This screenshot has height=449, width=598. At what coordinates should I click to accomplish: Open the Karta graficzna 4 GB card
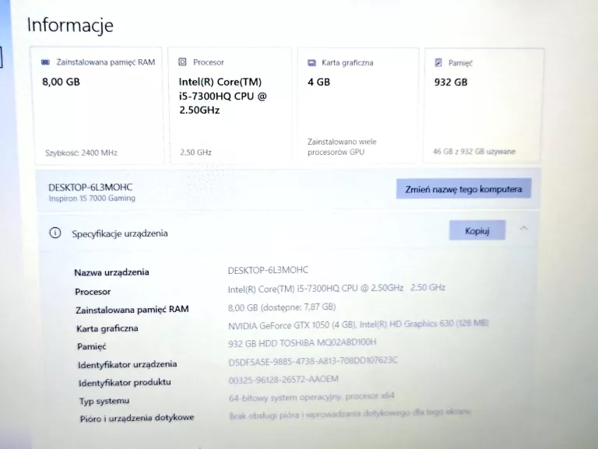click(357, 106)
